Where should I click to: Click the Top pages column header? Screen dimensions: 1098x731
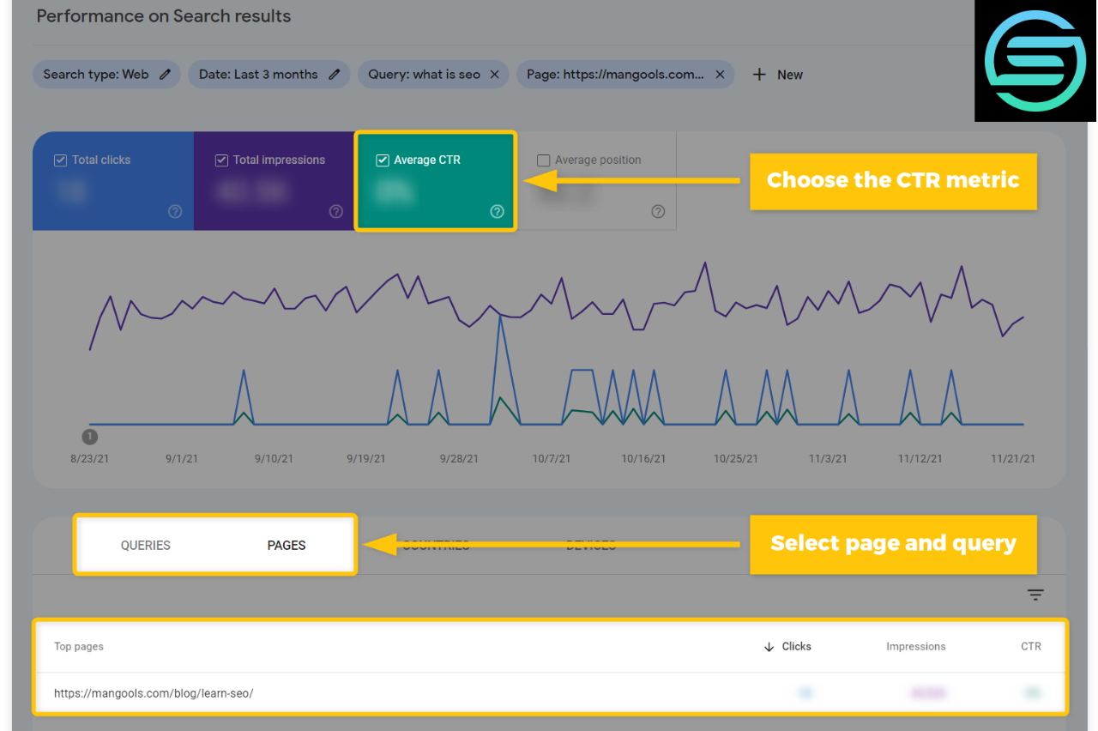tap(79, 646)
